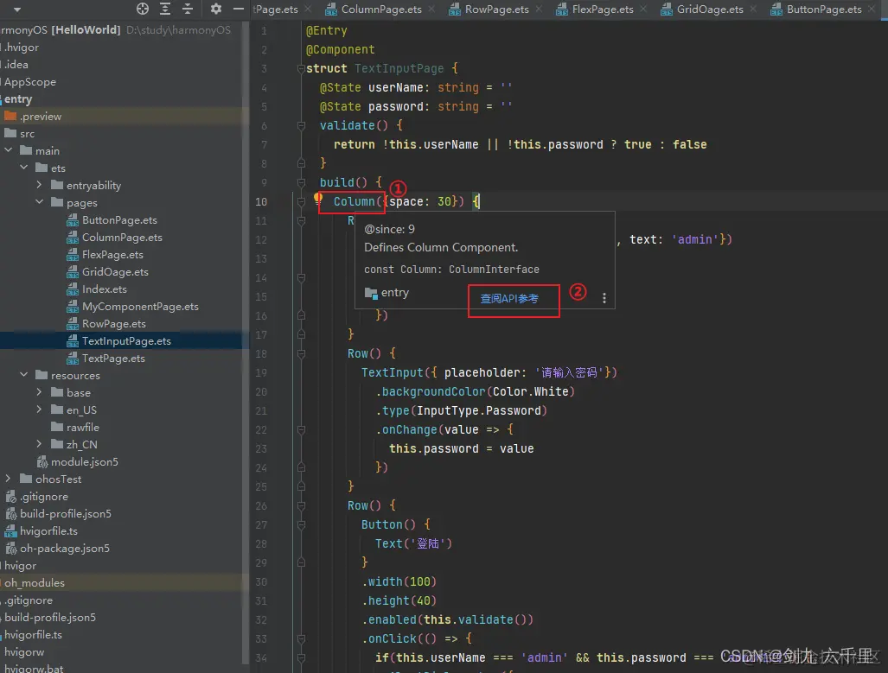Hide the project panel with the minus icon
Screen dimensions: 888x673
coord(239,9)
